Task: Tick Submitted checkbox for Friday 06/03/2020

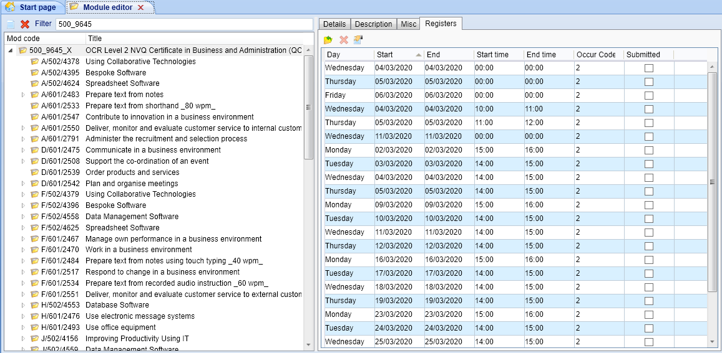Action: 649,95
